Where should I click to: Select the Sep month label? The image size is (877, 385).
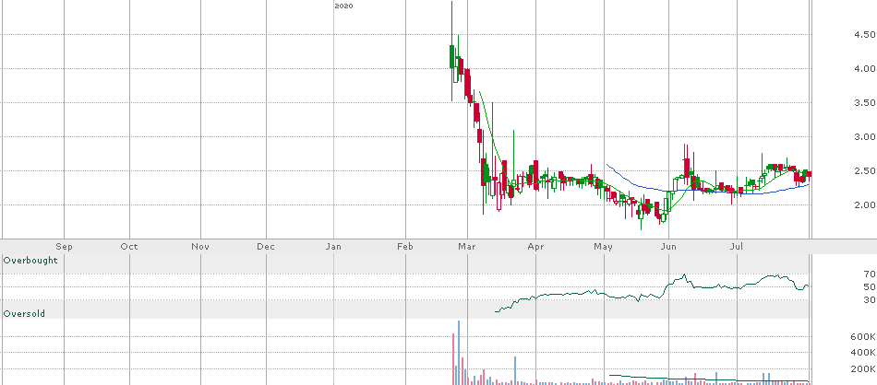click(x=64, y=247)
